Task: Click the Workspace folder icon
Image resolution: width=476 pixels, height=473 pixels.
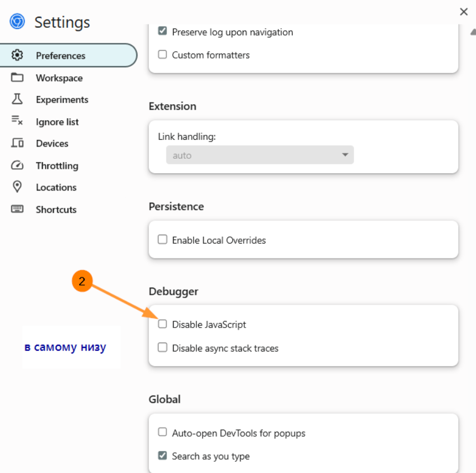Action: [x=17, y=77]
